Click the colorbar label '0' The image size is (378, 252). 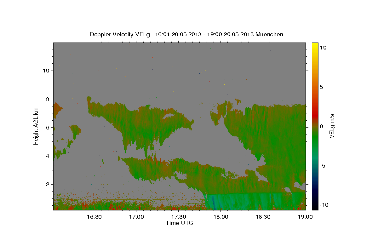321,126
